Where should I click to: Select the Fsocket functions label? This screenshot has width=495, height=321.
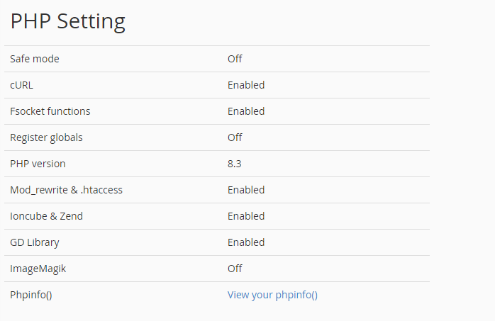click(50, 111)
